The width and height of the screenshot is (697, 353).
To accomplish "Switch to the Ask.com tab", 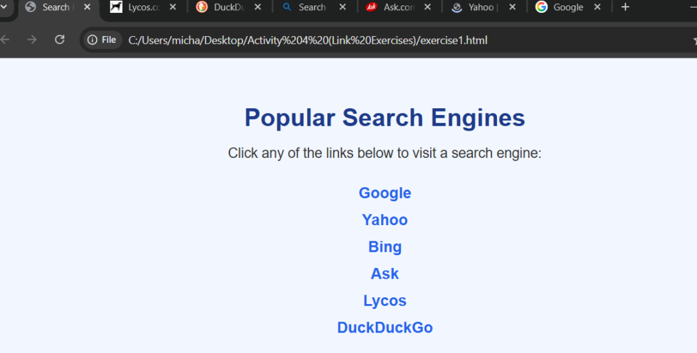I will pos(396,7).
